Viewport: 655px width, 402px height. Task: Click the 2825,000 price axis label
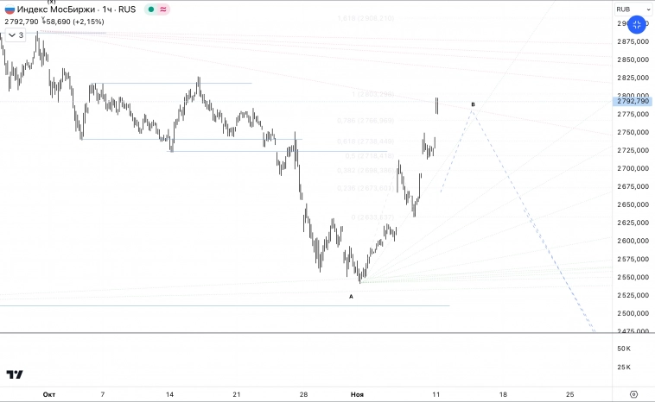point(633,78)
